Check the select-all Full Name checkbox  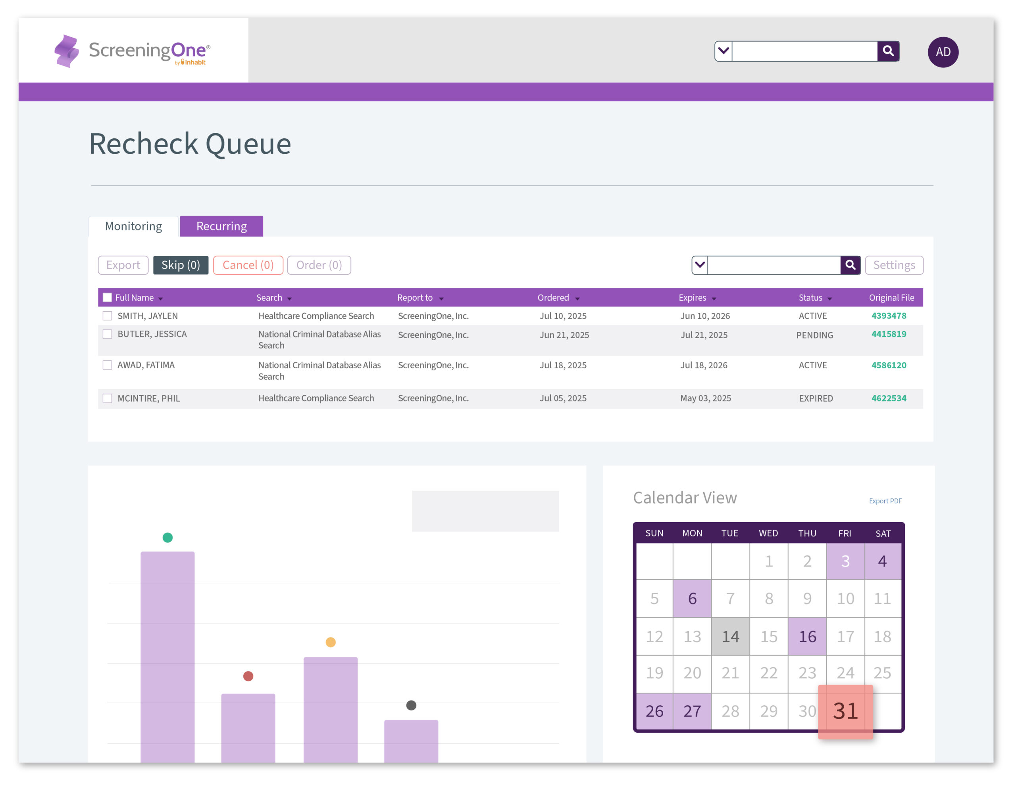coord(108,297)
